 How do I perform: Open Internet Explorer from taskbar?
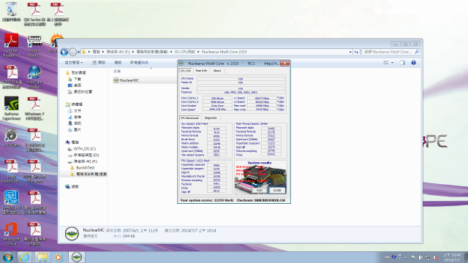25,257
